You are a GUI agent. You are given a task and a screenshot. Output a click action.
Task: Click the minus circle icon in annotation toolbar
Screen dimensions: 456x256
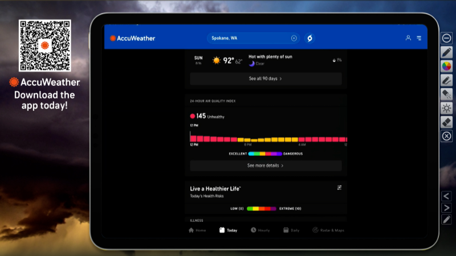coord(446,38)
